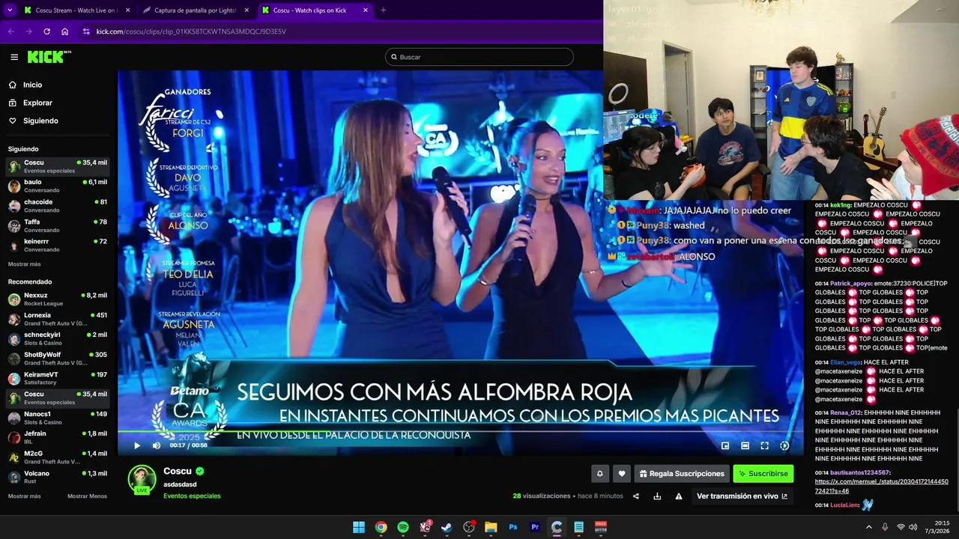959x539 pixels.
Task: Reload the page
Action: point(46,31)
